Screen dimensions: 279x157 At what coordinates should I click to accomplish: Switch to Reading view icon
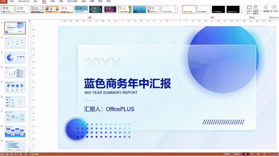[x=258, y=154]
